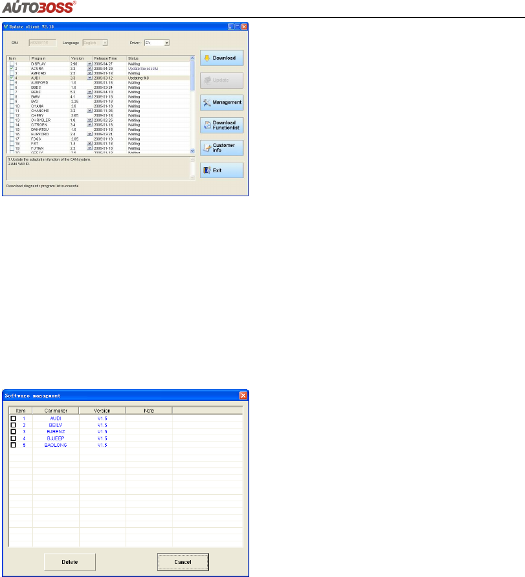525x577 pixels.
Task: Click the program list scrollbar thumb
Action: pyautogui.click(x=192, y=76)
